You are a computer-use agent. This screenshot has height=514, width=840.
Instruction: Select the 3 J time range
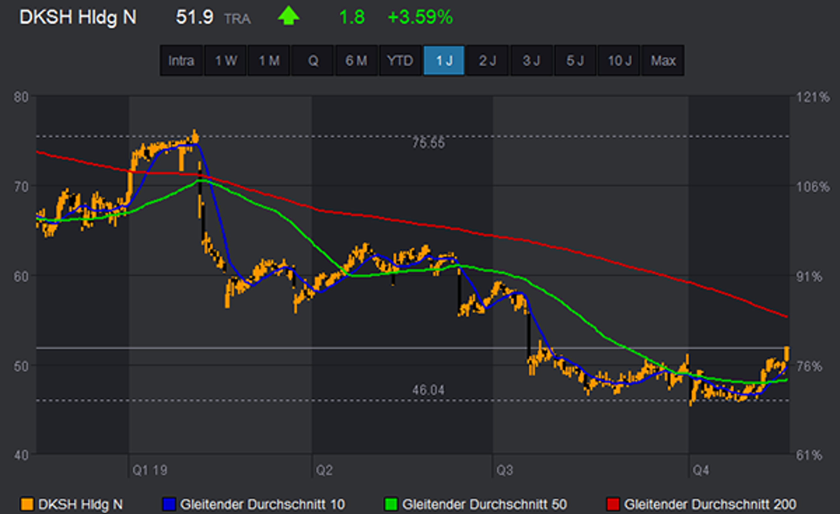click(x=532, y=61)
